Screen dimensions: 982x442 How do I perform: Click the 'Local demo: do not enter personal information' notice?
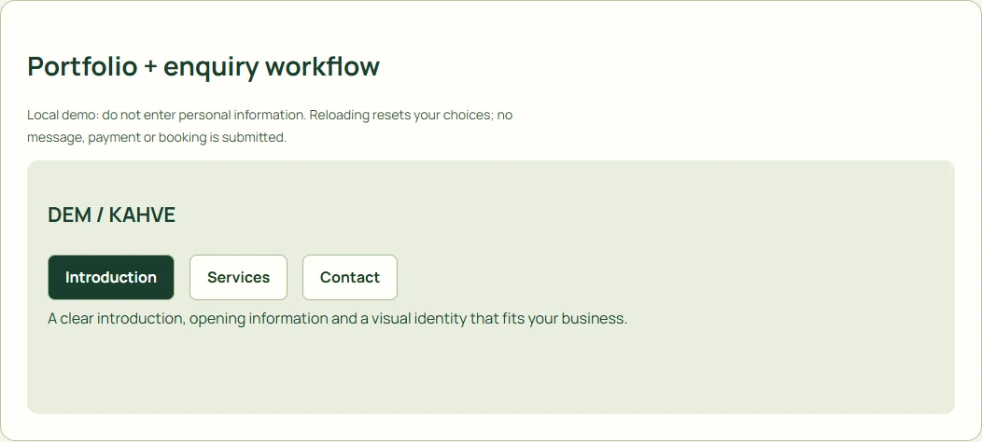pos(270,126)
